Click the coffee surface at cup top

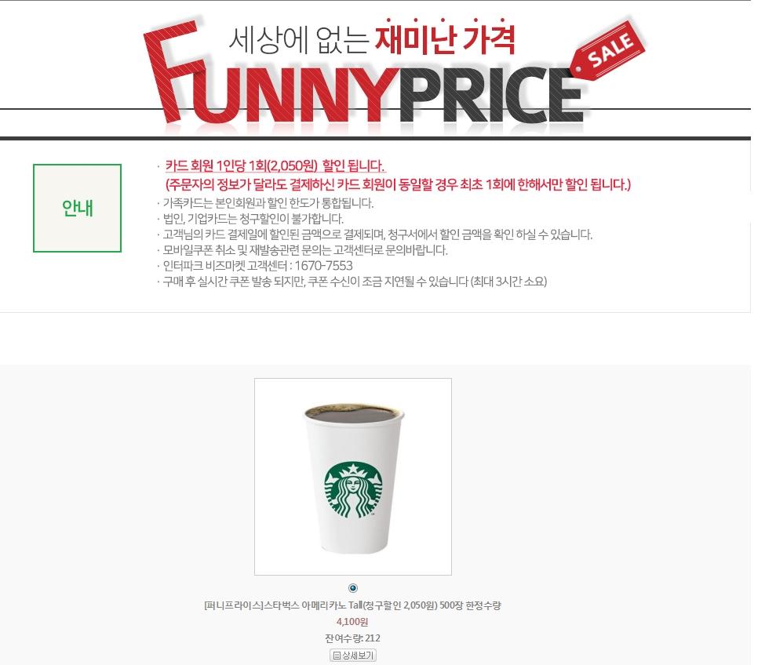pyautogui.click(x=354, y=412)
